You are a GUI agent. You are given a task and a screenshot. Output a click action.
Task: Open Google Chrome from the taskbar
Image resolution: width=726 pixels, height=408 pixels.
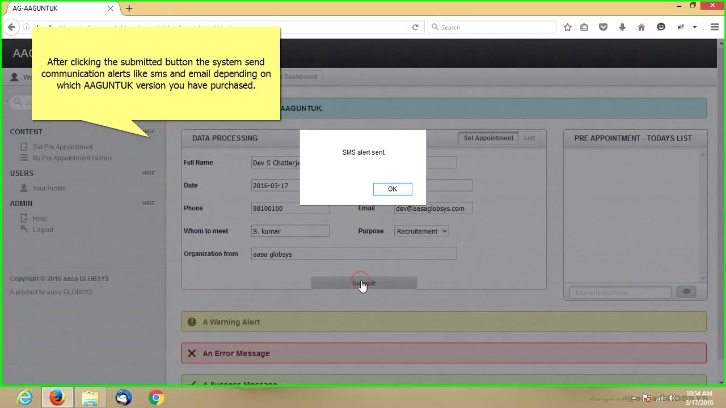click(x=156, y=398)
